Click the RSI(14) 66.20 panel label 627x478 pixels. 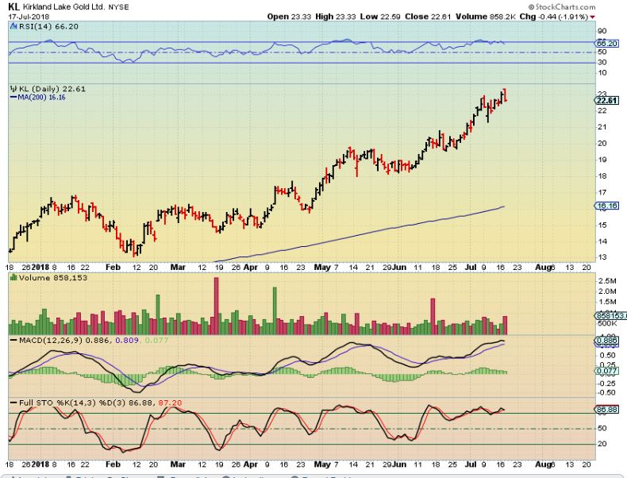pyautogui.click(x=48, y=26)
